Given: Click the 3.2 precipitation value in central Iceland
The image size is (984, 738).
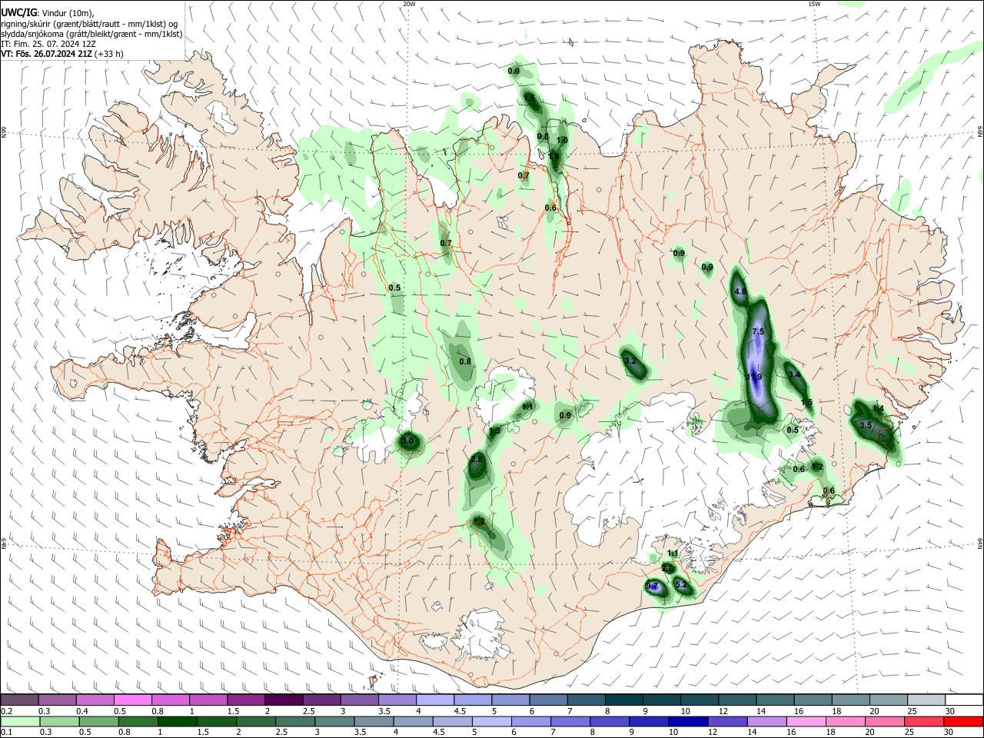Looking at the screenshot, I should pyautogui.click(x=630, y=361).
